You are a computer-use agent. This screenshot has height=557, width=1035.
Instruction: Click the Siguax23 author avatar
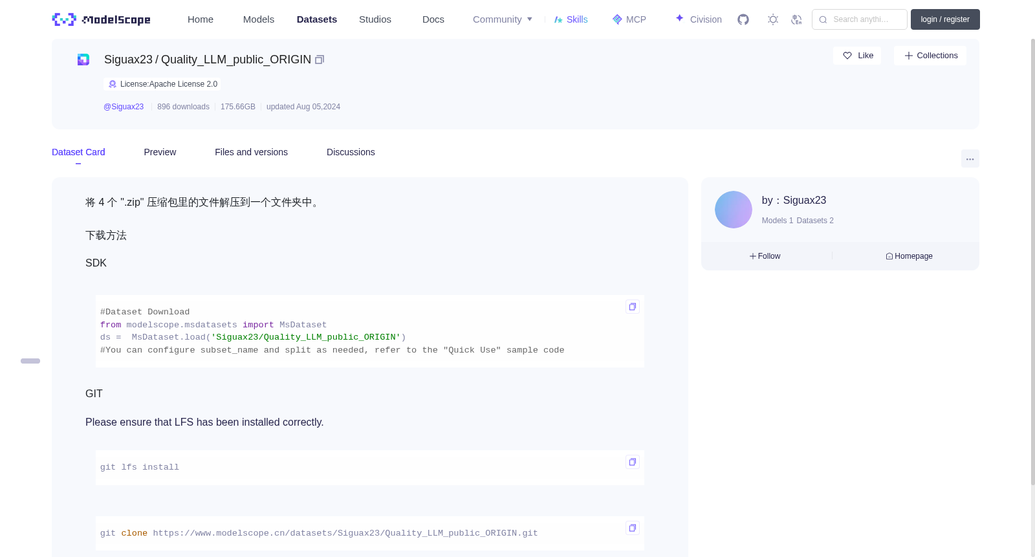coord(734,210)
